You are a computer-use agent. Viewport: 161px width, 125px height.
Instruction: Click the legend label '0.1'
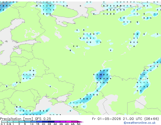click(x=3, y=124)
